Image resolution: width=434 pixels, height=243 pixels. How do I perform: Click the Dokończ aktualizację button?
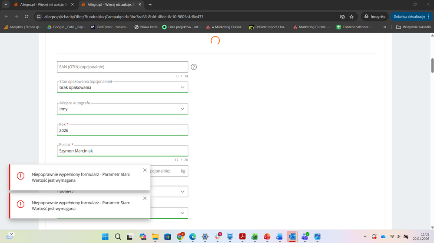pyautogui.click(x=408, y=17)
